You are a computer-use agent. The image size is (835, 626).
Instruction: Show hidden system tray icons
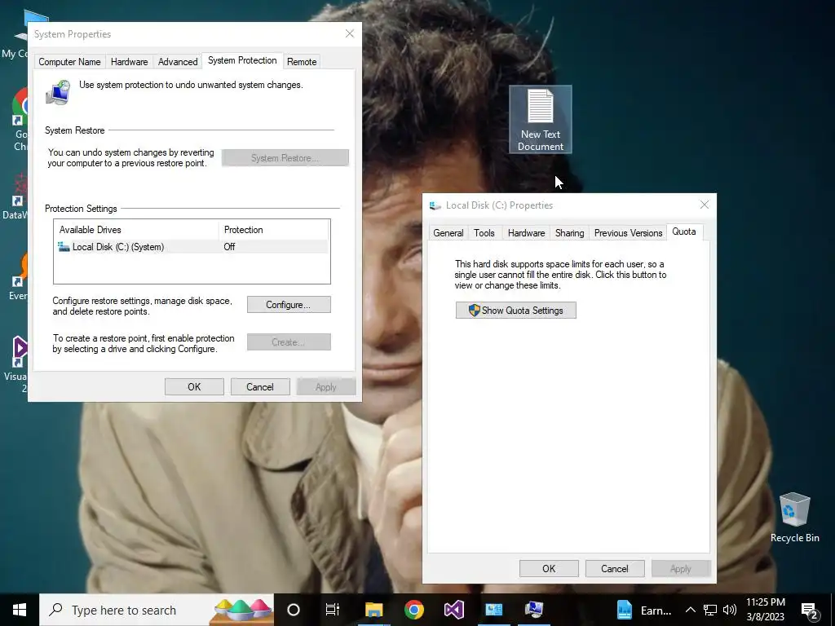tap(690, 610)
